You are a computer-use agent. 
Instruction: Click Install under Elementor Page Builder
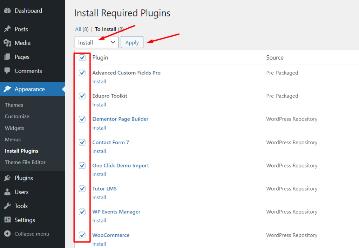coord(99,128)
